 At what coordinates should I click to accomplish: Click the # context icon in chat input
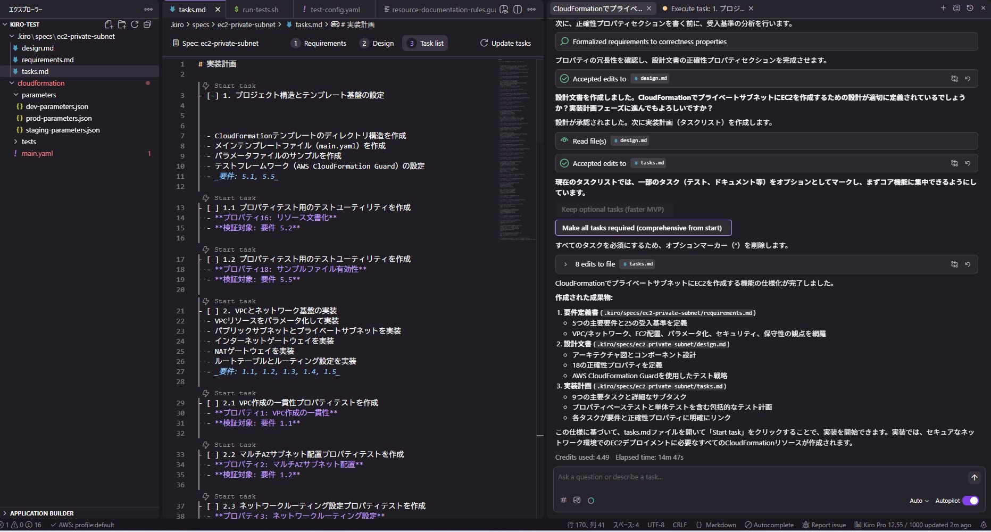(x=563, y=500)
